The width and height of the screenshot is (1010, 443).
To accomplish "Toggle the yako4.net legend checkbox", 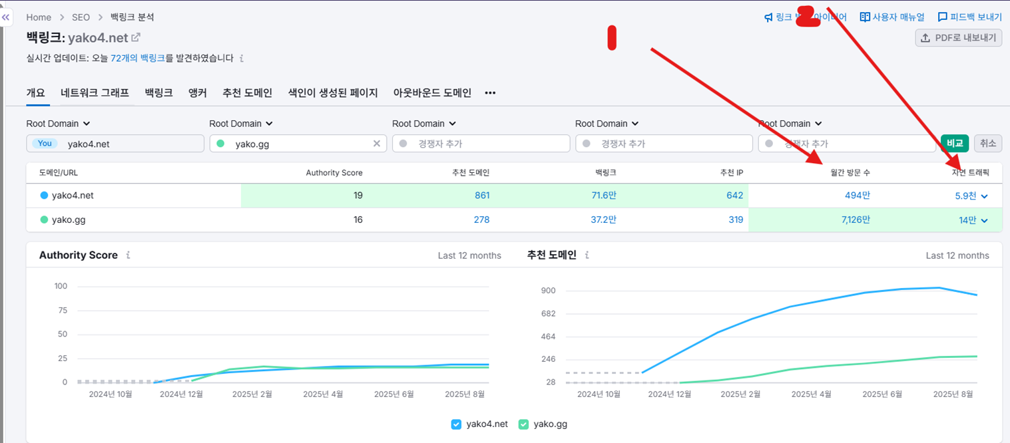I will point(457,424).
